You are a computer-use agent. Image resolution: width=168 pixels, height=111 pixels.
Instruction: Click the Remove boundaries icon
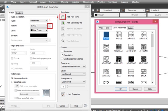tap(63, 29)
